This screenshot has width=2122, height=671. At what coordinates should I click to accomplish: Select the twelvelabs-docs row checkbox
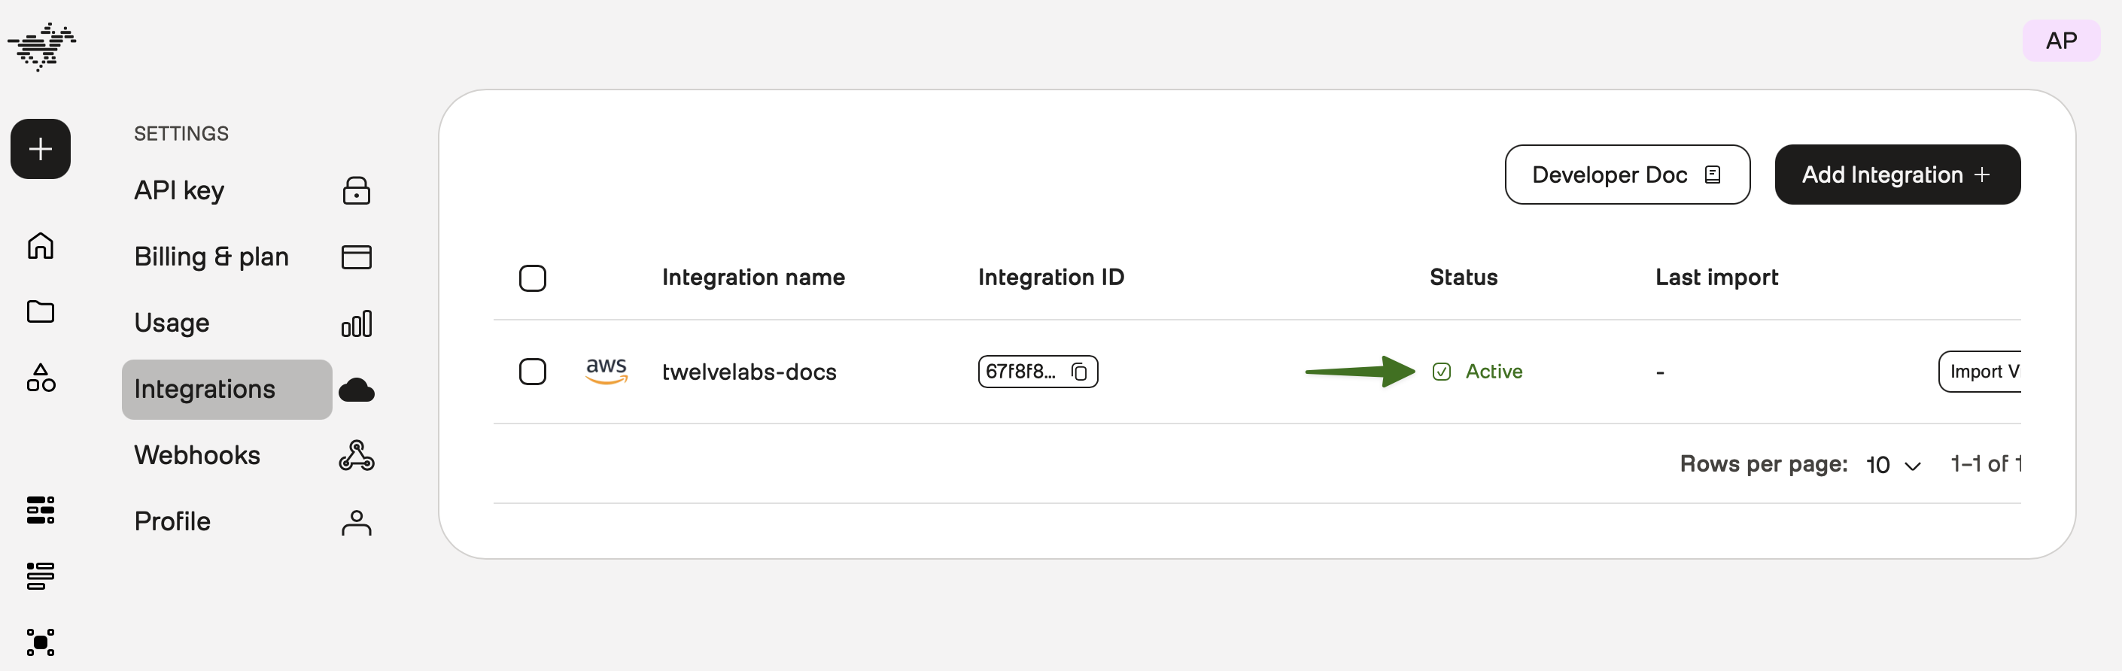532,372
